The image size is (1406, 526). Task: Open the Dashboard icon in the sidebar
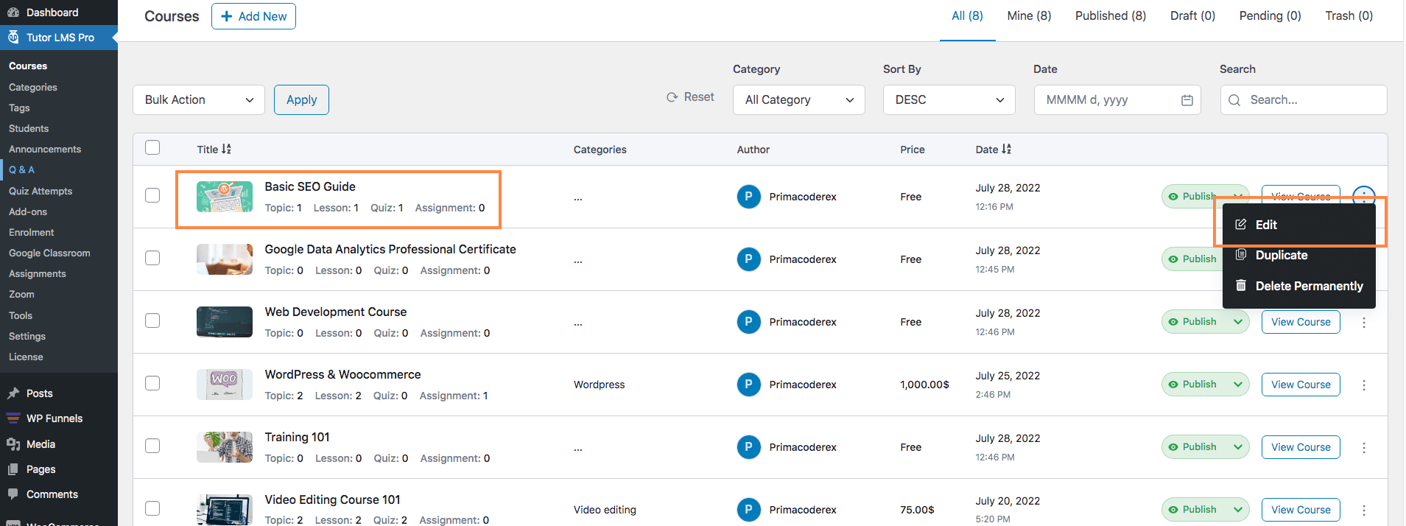[13, 13]
